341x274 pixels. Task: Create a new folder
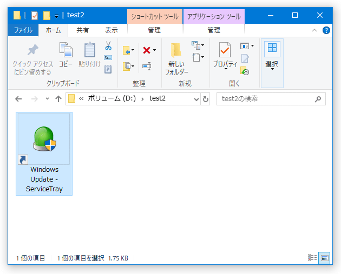tap(176, 59)
